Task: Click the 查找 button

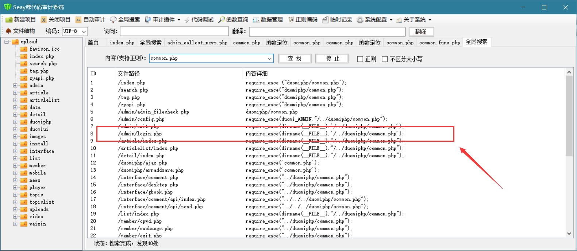Action: (x=295, y=59)
